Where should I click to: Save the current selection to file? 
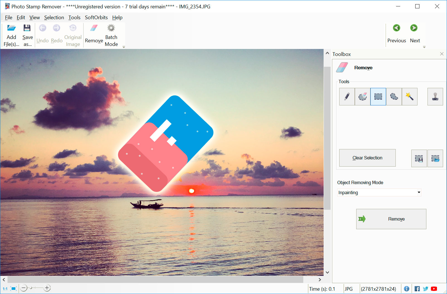(419, 159)
